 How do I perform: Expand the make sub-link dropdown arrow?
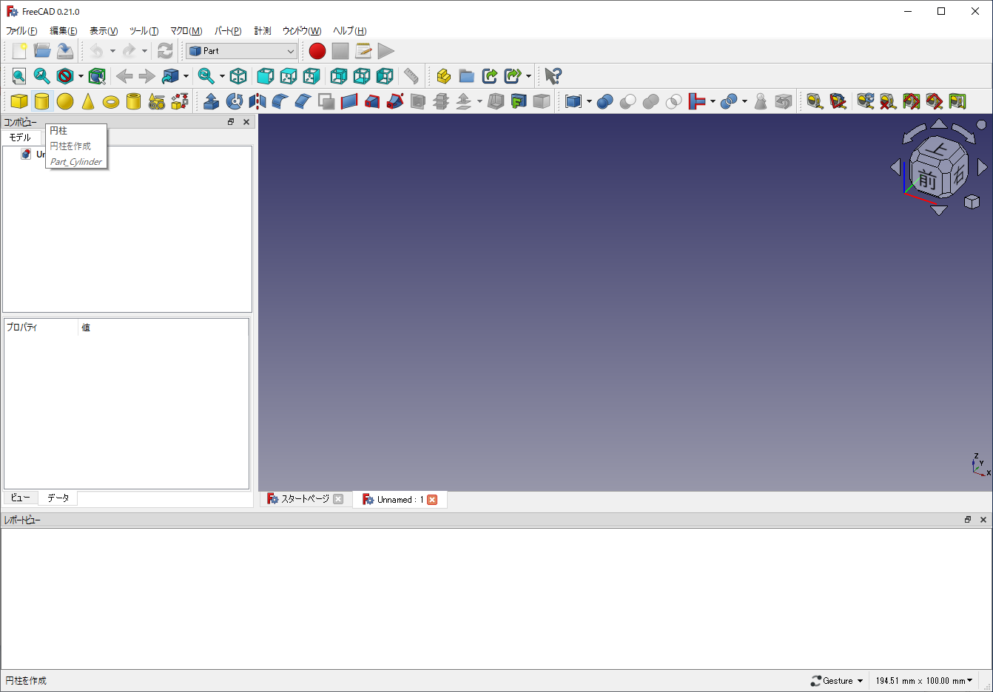(528, 76)
